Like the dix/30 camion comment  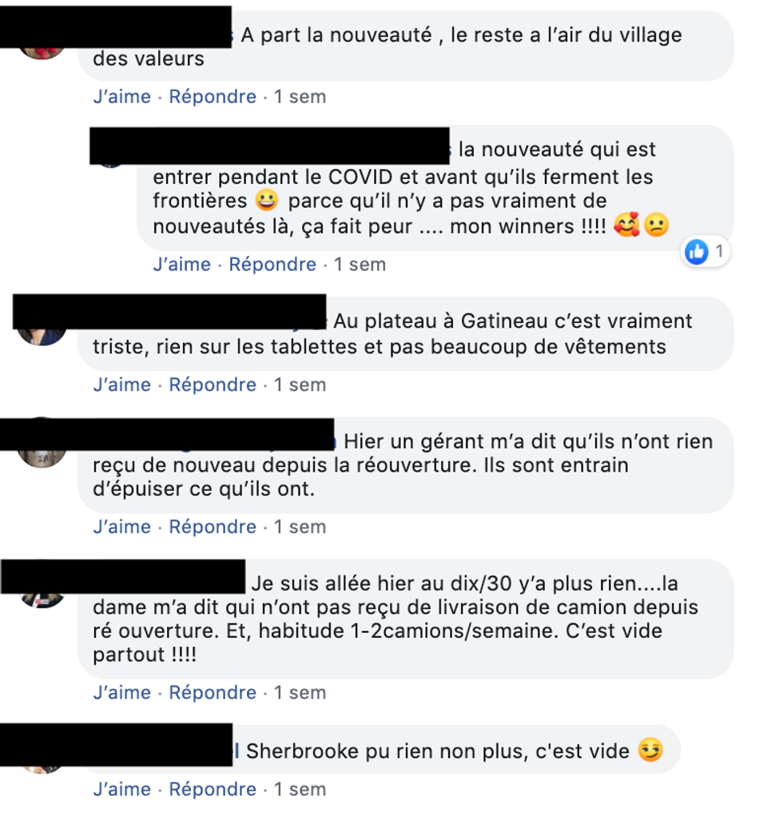click(x=121, y=693)
